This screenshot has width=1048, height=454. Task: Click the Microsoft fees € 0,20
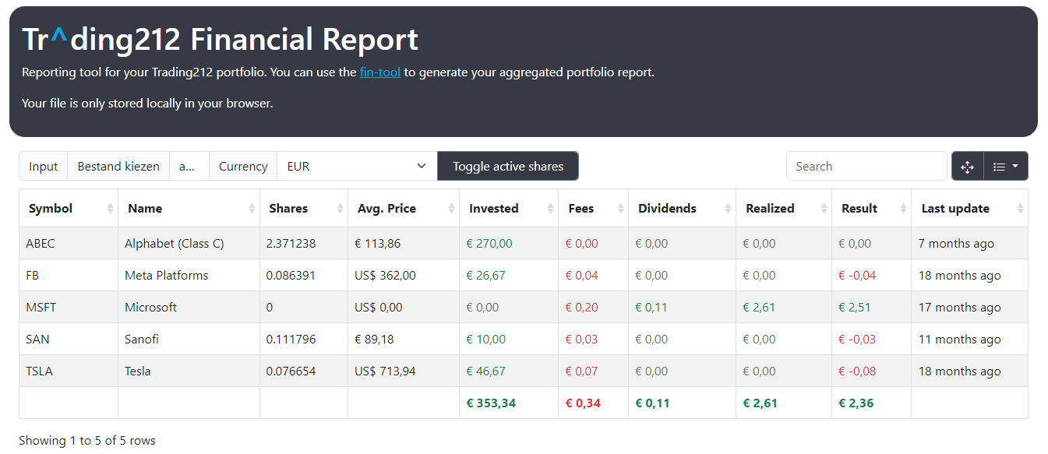582,308
